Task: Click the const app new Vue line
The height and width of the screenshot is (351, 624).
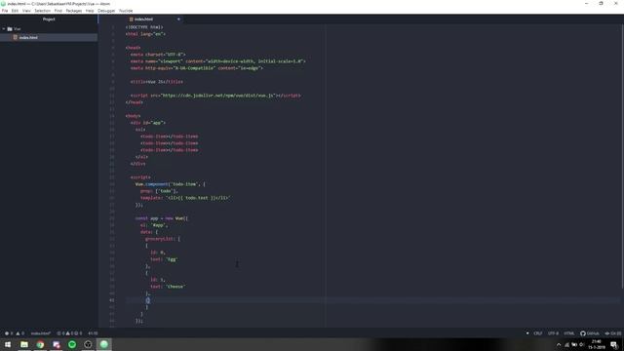Action: click(x=162, y=218)
